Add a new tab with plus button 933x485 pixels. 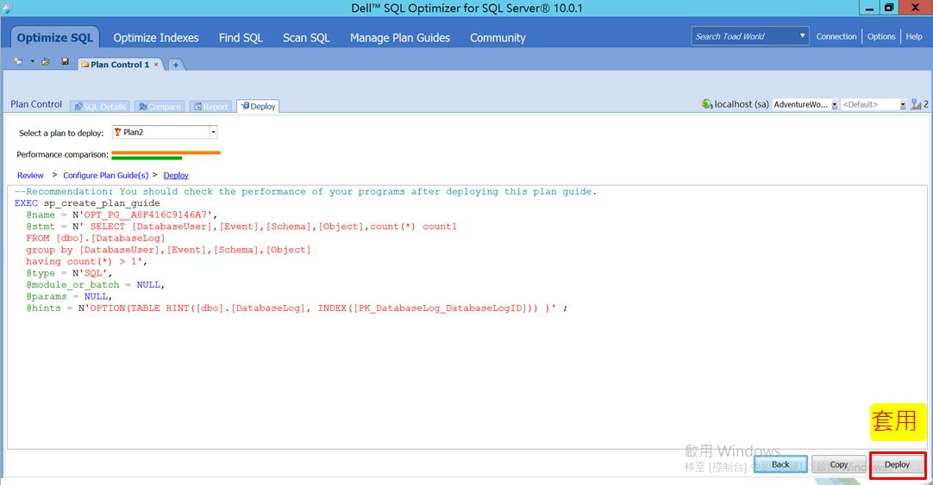click(x=176, y=65)
